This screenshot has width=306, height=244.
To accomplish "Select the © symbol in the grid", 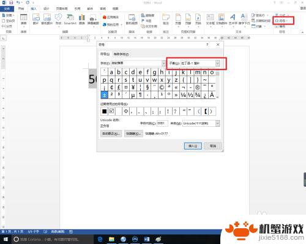I will click(x=162, y=87).
